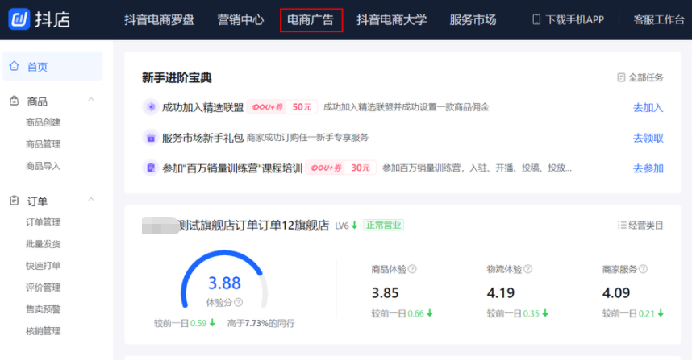Click the 4.09 商家服务 score
692x360 pixels.
click(616, 292)
